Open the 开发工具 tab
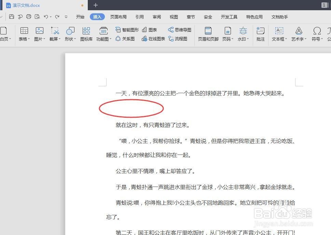This screenshot has width=331, height=235. click(x=229, y=17)
